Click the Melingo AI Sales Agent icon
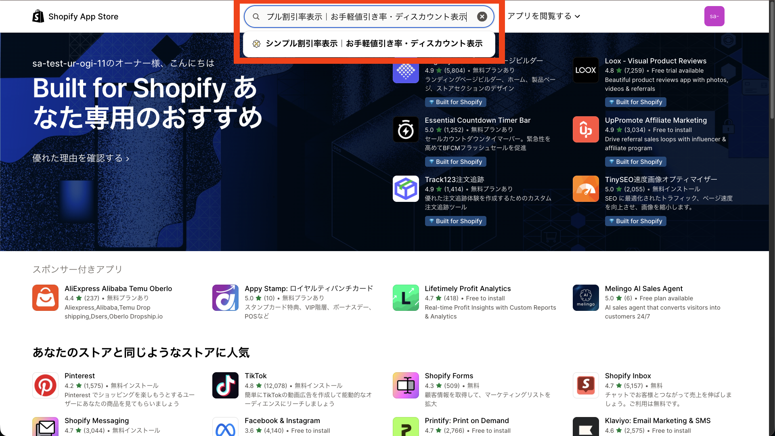 [x=586, y=298]
